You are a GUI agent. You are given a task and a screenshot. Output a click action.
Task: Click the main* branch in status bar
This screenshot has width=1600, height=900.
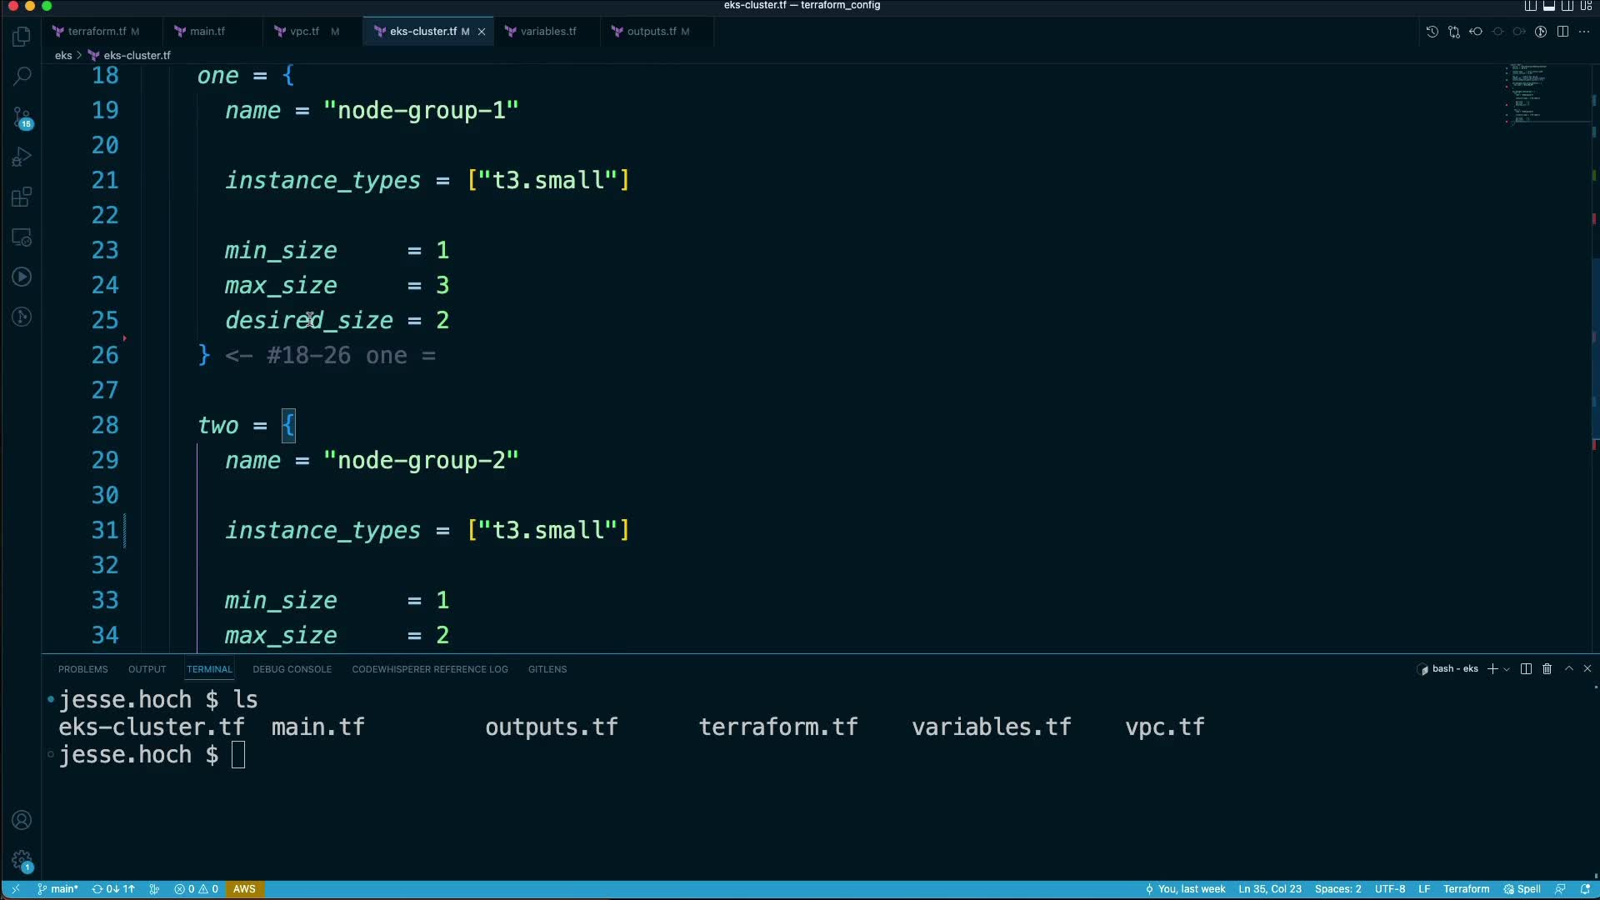tap(58, 889)
